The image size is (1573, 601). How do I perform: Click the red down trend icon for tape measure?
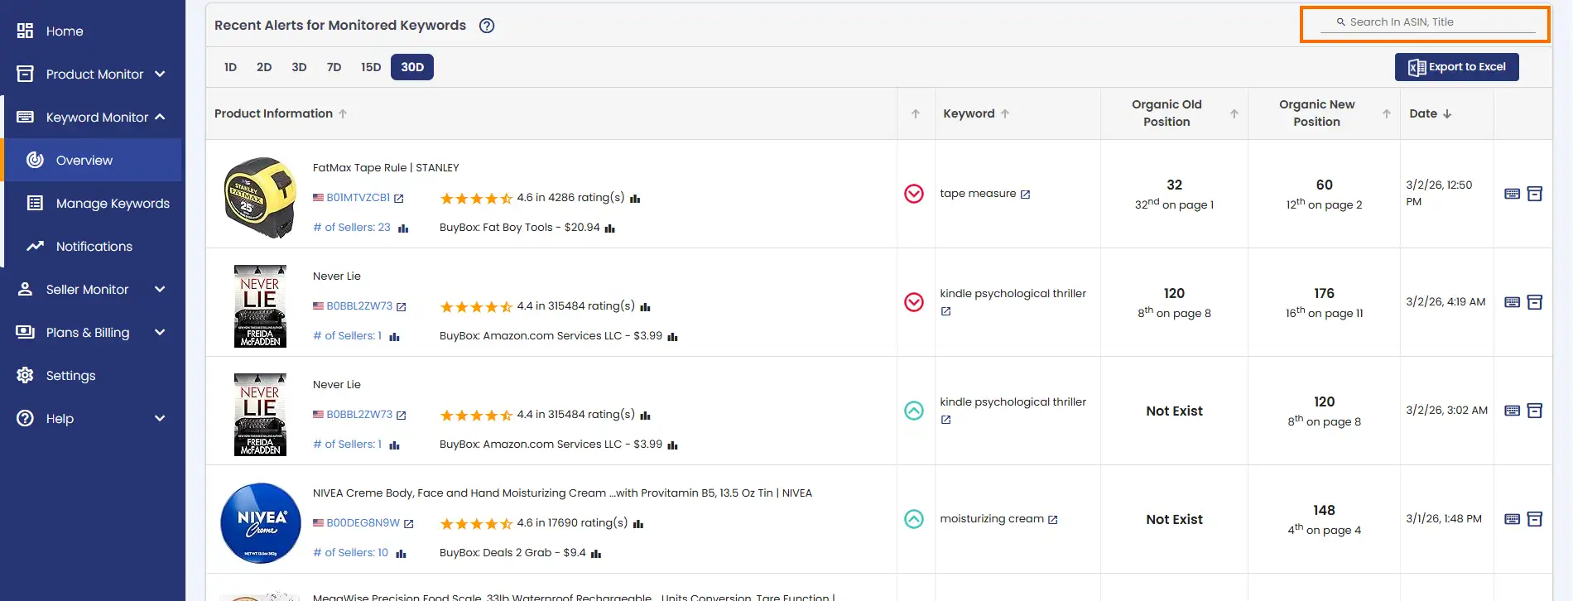pyautogui.click(x=914, y=194)
